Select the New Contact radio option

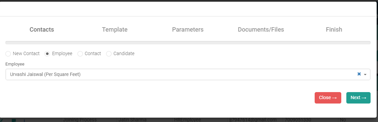click(x=8, y=54)
